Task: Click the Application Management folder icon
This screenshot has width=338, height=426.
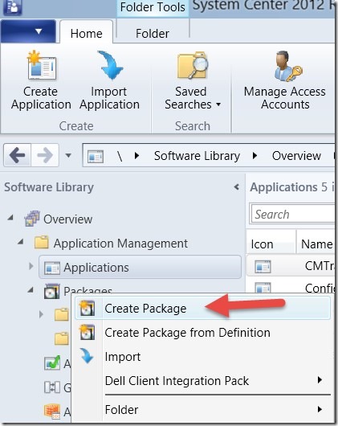Action: tap(42, 242)
